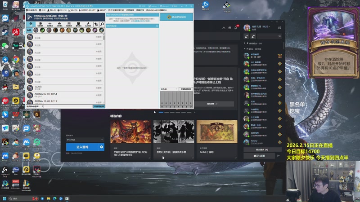Image resolution: width=360 pixels, height=202 pixels.
Task: Open the HSREPLAY.NET menu in Deck Tracker
Action: pyautogui.click(x=87, y=10)
